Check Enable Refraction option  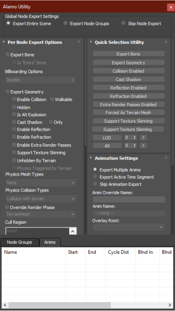tap(14, 137)
